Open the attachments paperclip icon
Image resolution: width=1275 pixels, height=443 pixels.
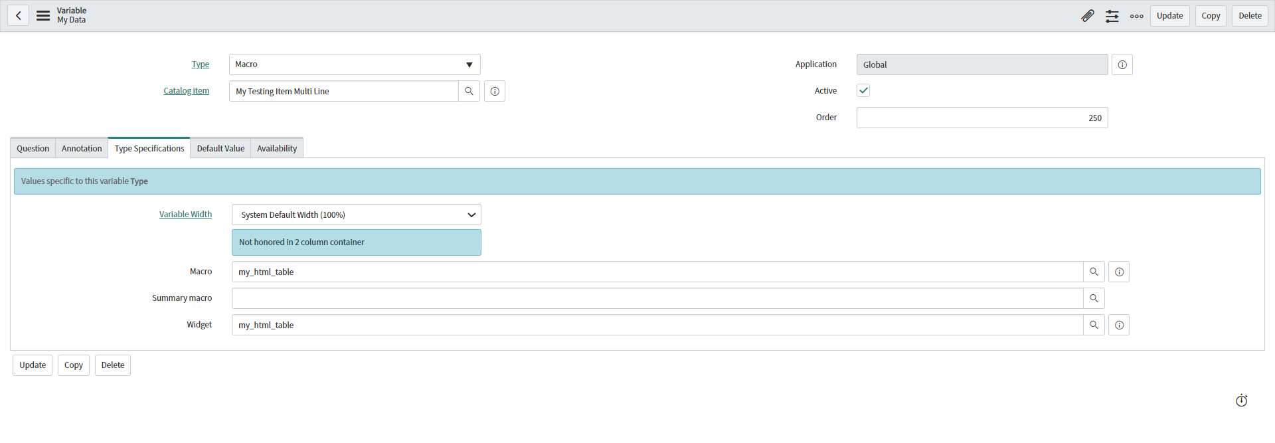[x=1087, y=16]
